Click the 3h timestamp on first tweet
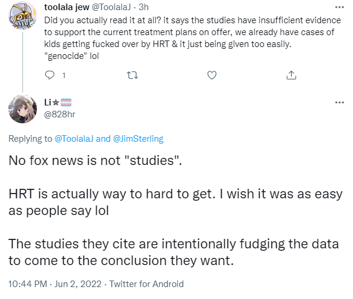The image size is (353, 299). click(143, 7)
